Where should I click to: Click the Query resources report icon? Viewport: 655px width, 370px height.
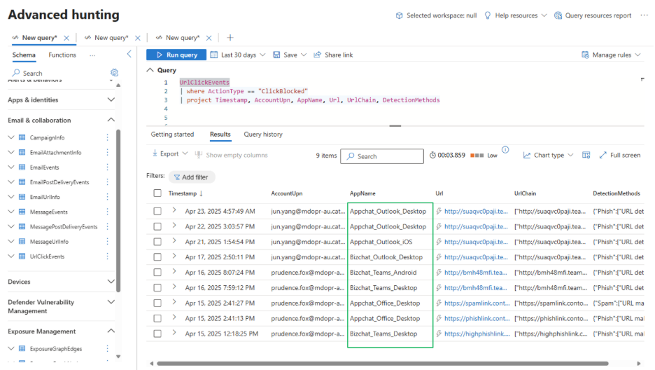point(558,15)
